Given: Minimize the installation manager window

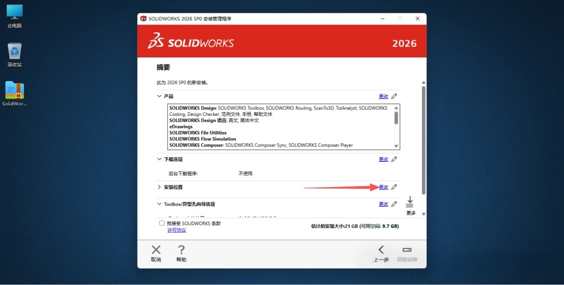Looking at the screenshot, I should (382, 19).
